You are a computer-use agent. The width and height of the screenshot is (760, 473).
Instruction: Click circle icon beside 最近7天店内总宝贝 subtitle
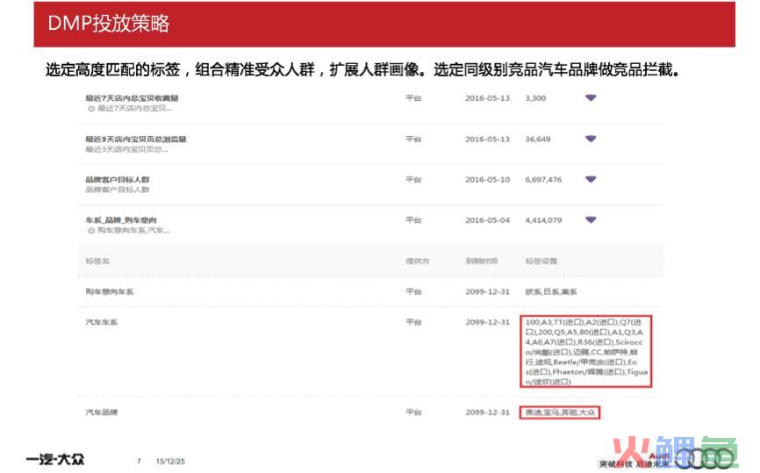pyautogui.click(x=90, y=109)
